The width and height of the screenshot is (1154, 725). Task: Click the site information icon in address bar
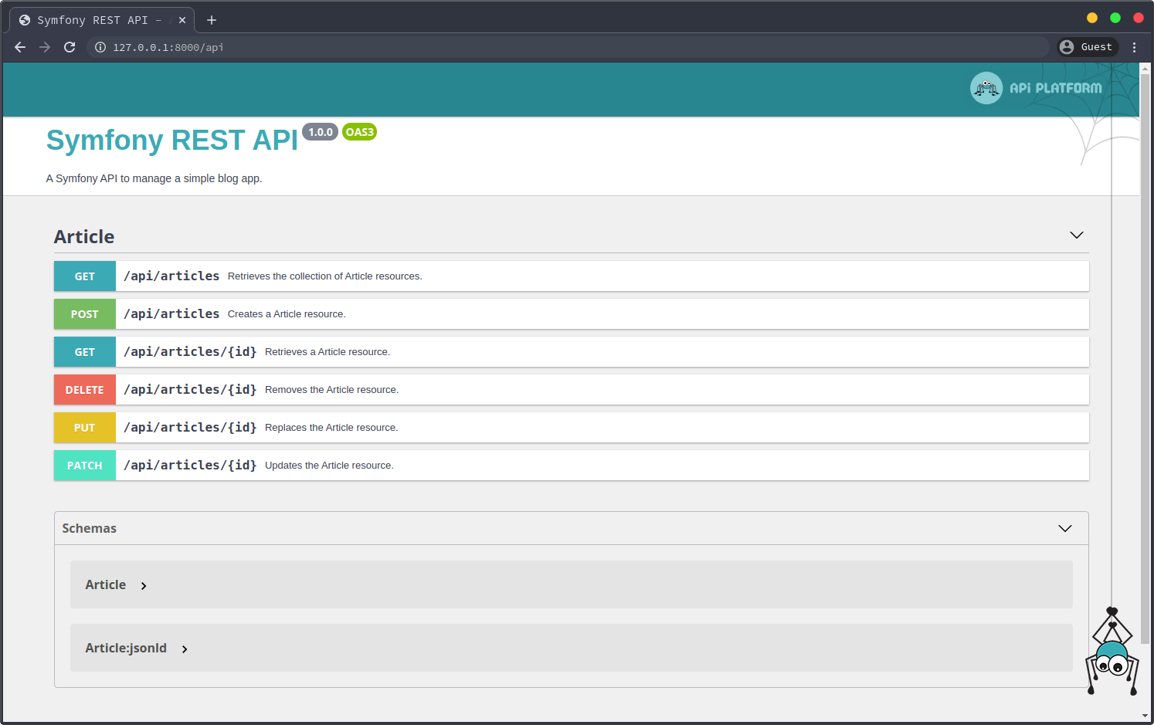[x=100, y=47]
